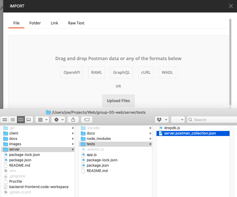Select the .env file

[x=38, y=171]
